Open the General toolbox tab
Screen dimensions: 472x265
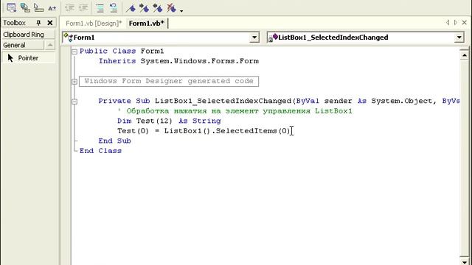pos(23,45)
